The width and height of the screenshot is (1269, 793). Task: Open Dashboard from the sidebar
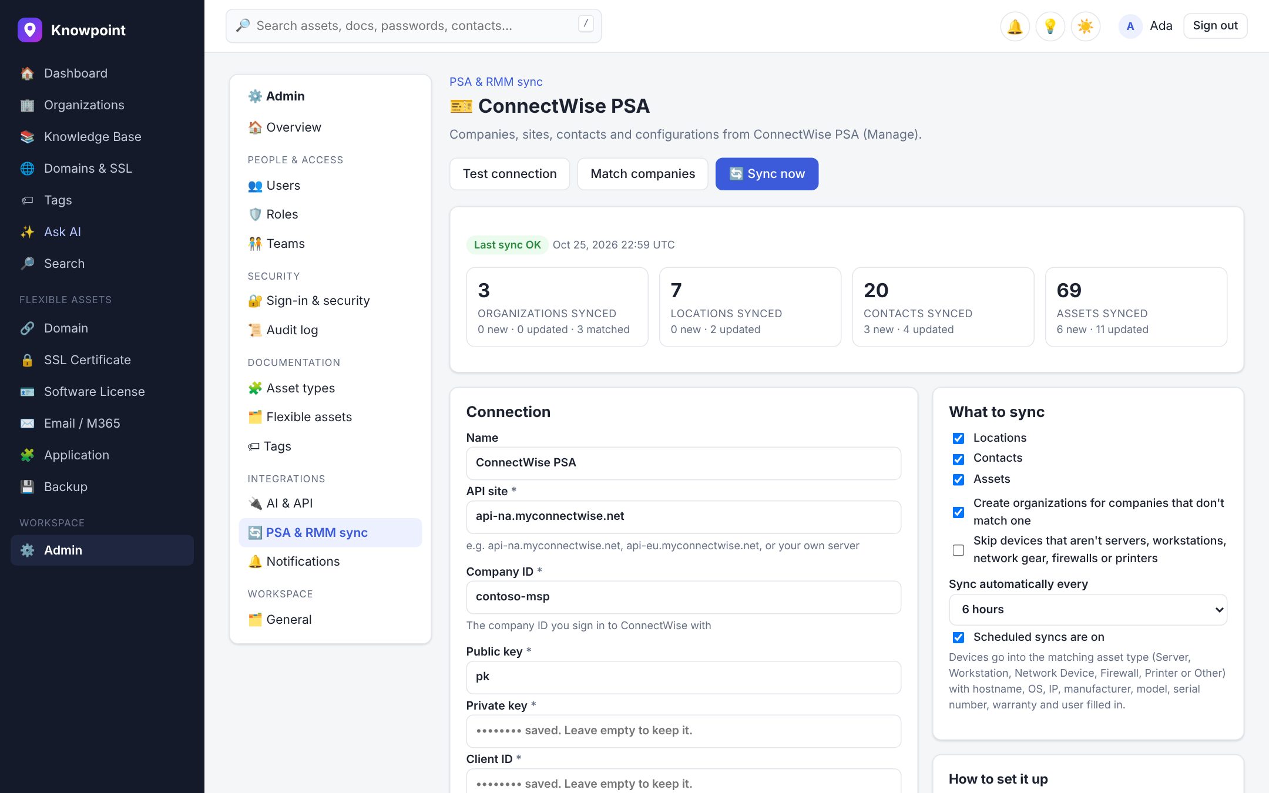tap(102, 73)
